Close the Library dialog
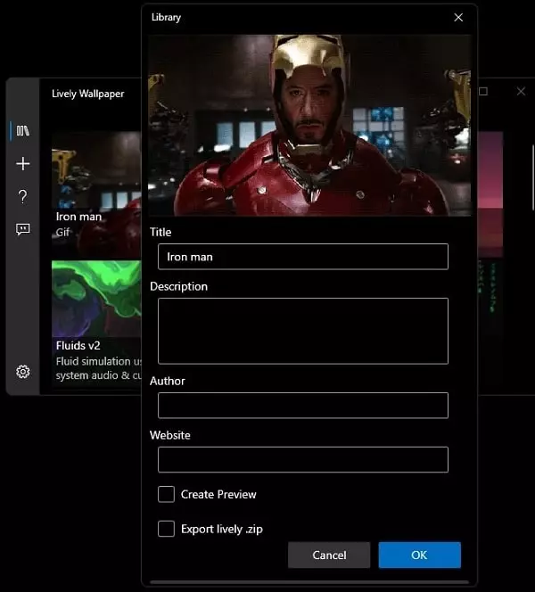 (458, 17)
